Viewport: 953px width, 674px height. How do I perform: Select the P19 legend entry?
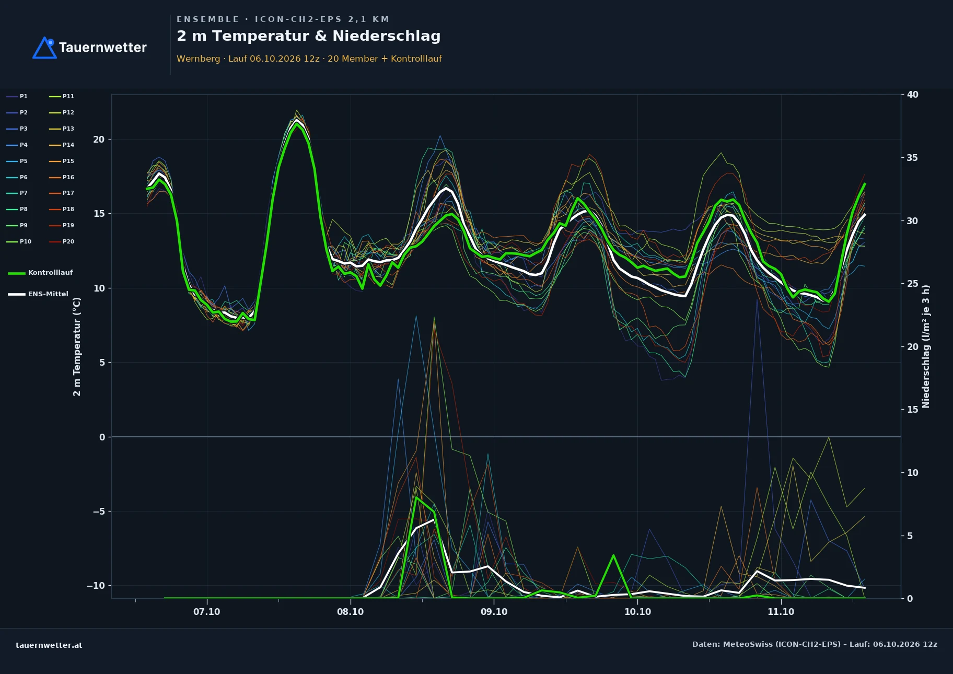pyautogui.click(x=62, y=225)
